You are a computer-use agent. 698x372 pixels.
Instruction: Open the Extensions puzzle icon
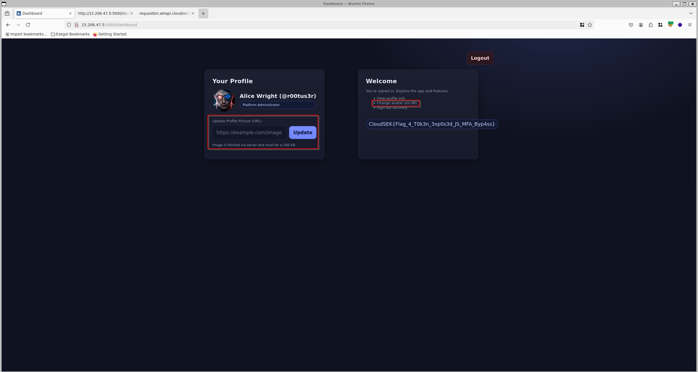click(x=651, y=25)
